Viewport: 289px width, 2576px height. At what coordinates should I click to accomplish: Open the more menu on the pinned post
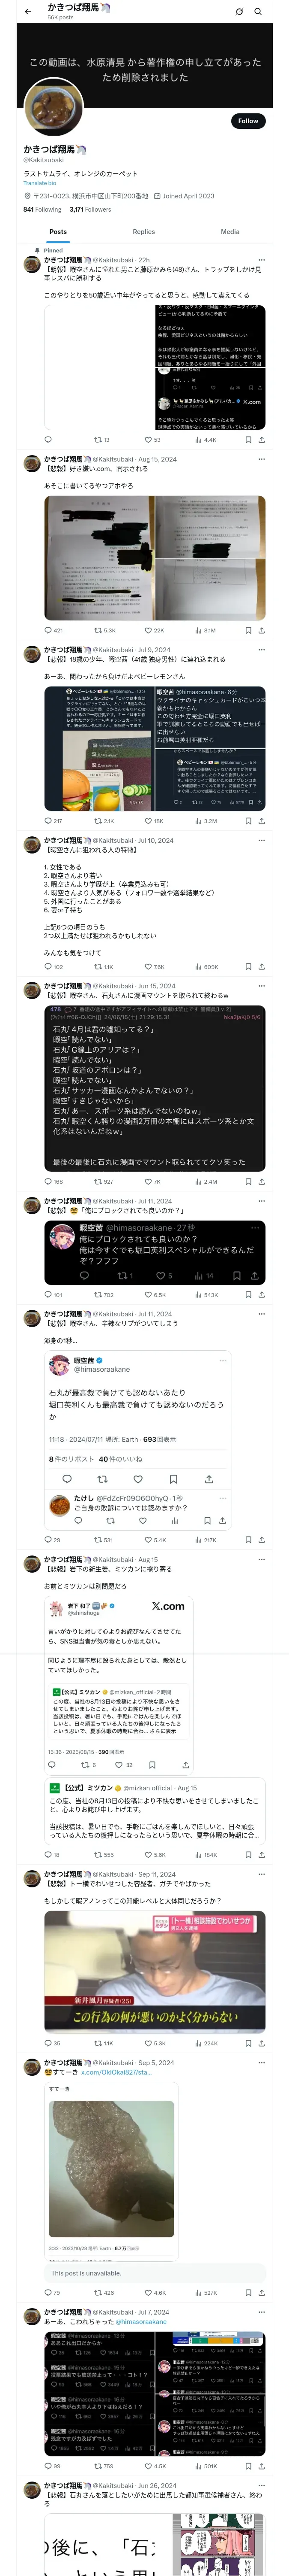(x=261, y=259)
